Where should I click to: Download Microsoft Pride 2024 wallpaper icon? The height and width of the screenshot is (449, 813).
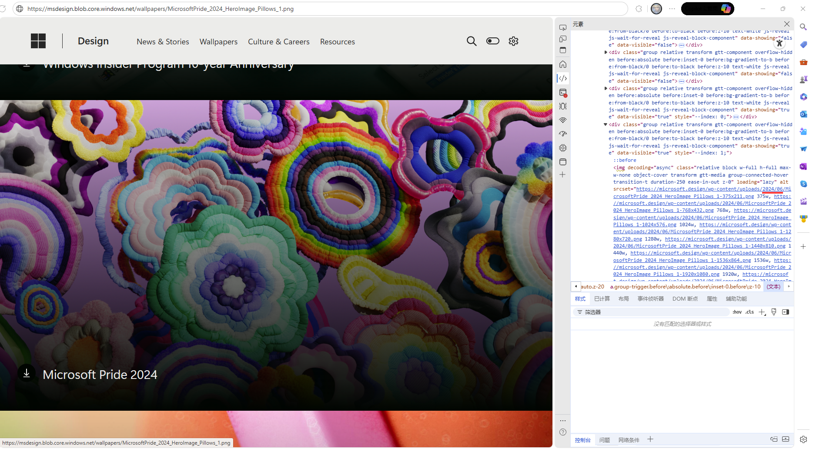pyautogui.click(x=27, y=373)
